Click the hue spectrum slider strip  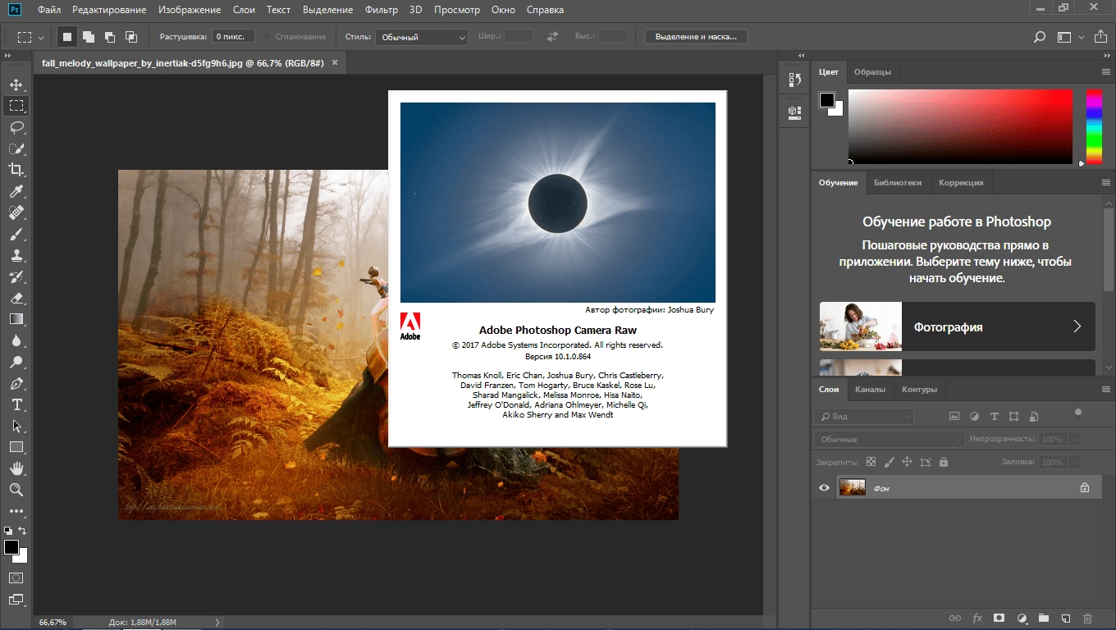(x=1094, y=126)
